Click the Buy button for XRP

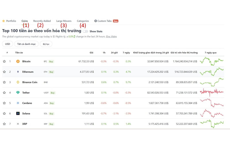click(x=51, y=124)
